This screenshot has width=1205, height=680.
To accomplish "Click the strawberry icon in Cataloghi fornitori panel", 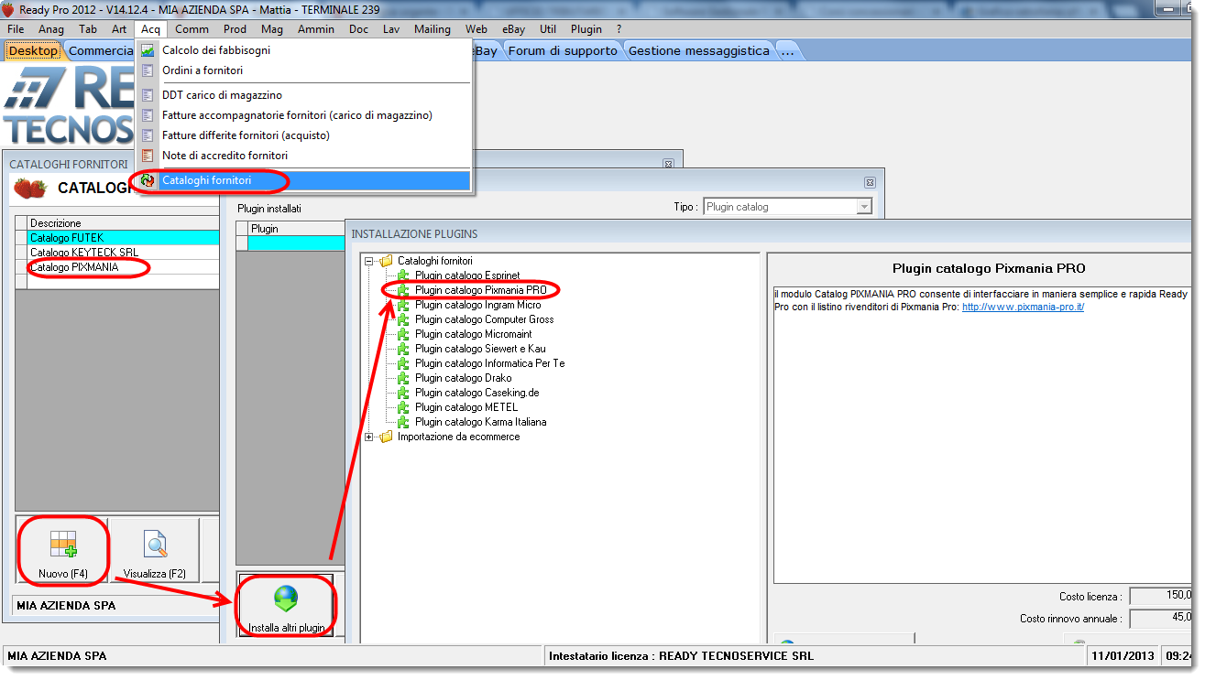I will point(30,189).
